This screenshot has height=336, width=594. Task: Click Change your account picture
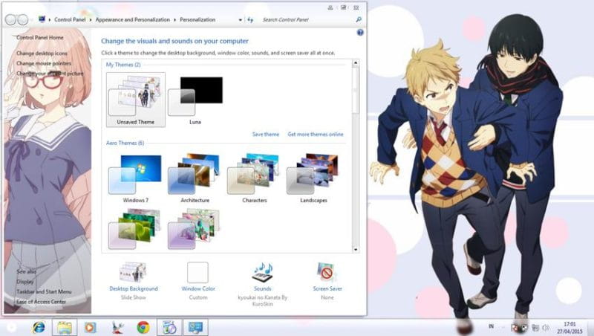click(50, 73)
